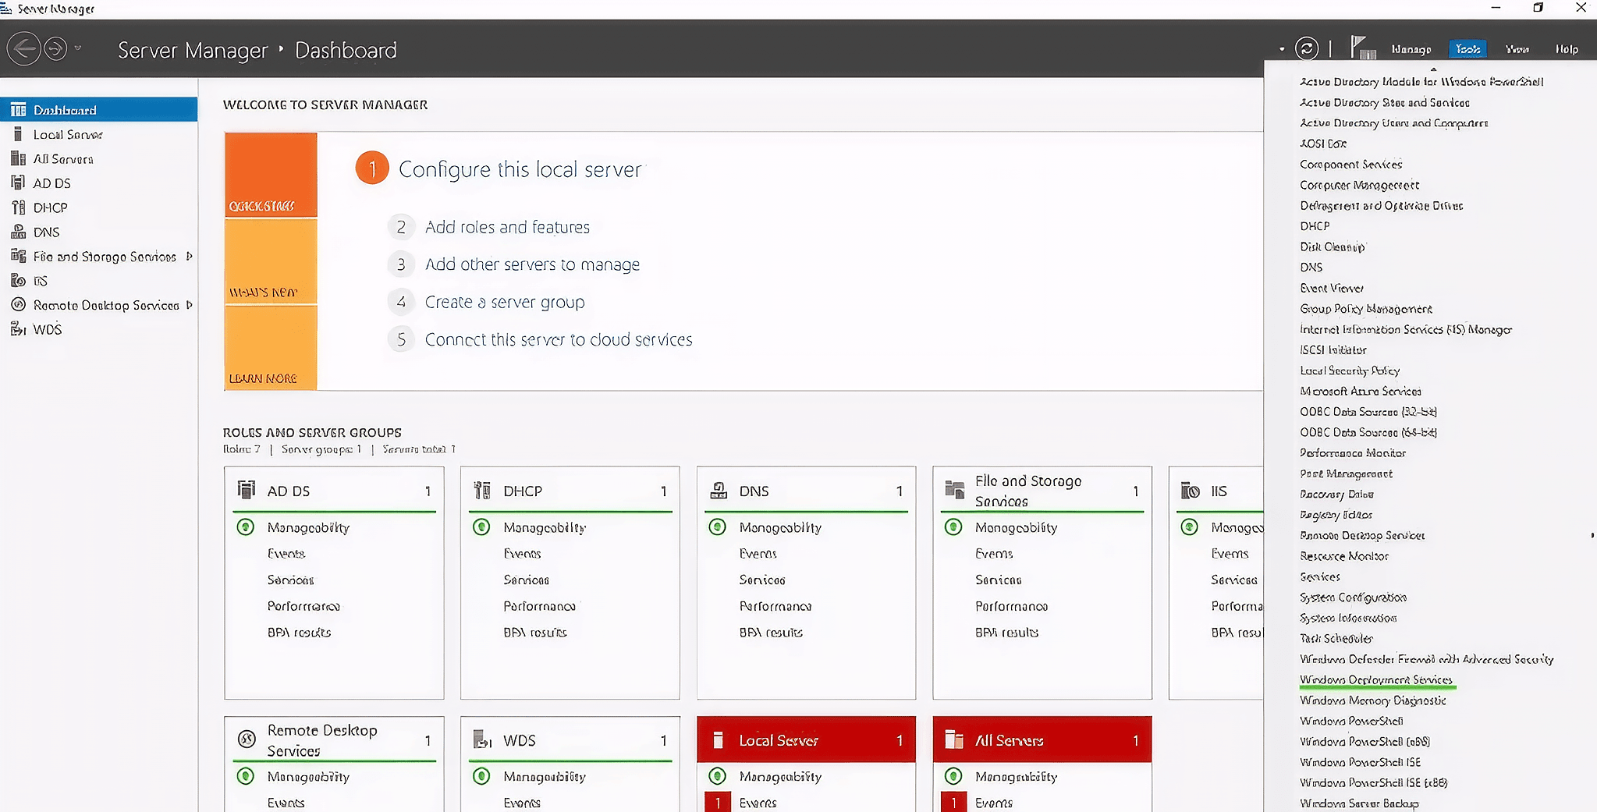Screen dimensions: 1597x812
Task: Click DNS Manageability status icon
Action: [x=718, y=527]
